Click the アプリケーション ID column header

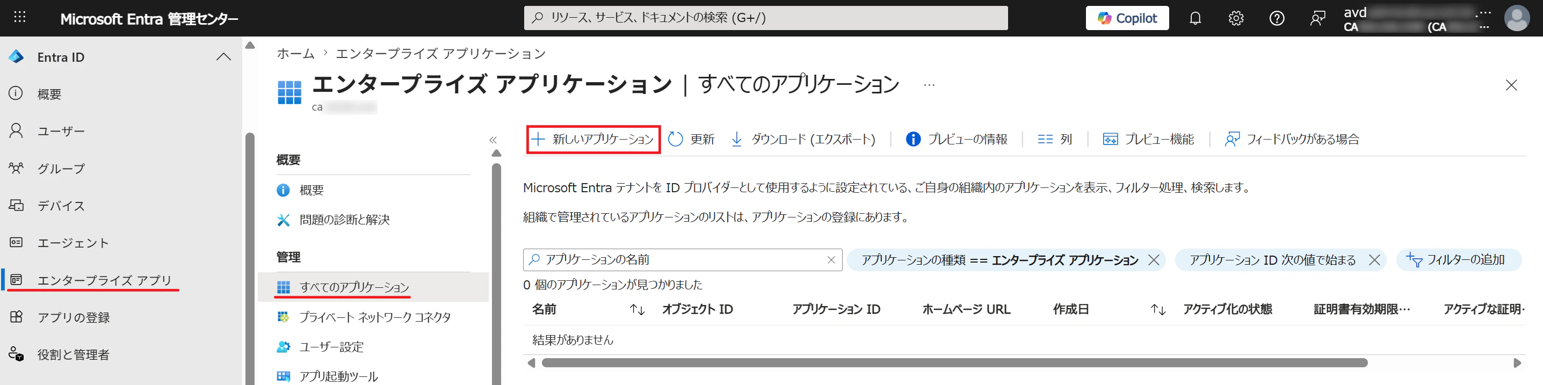click(836, 309)
